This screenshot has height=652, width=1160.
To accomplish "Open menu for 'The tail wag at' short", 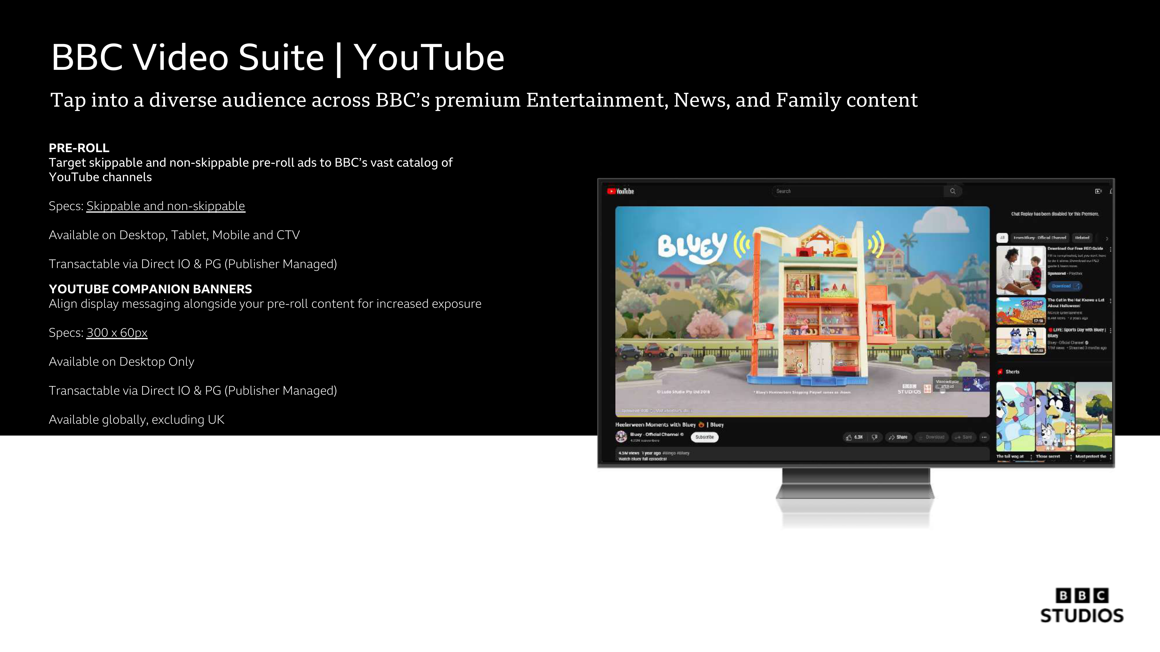I will (x=1031, y=457).
